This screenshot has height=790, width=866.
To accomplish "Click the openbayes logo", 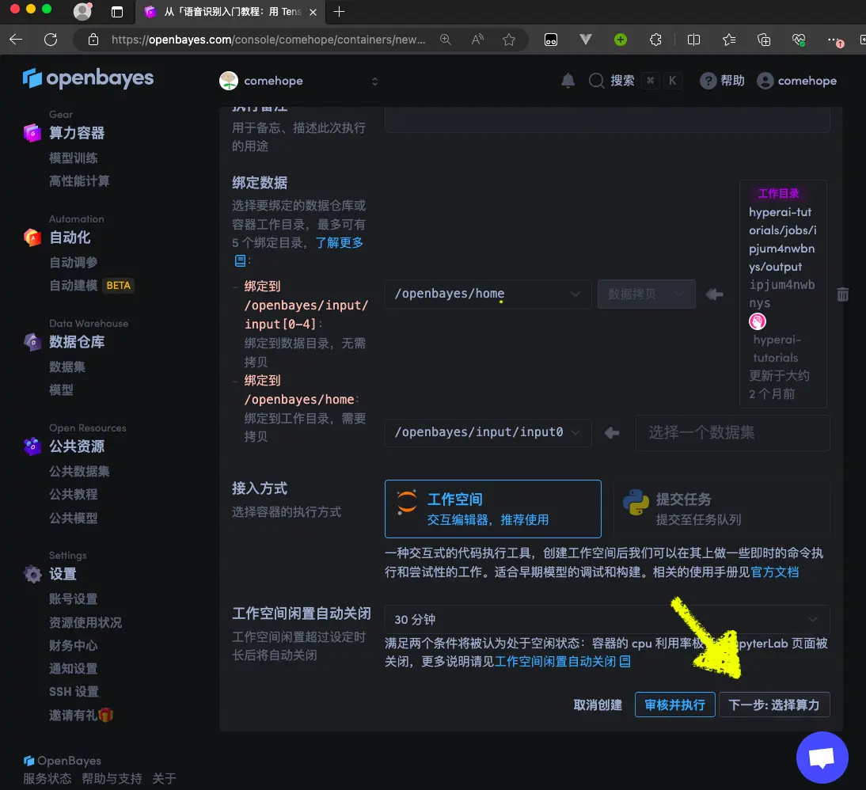I will click(89, 78).
